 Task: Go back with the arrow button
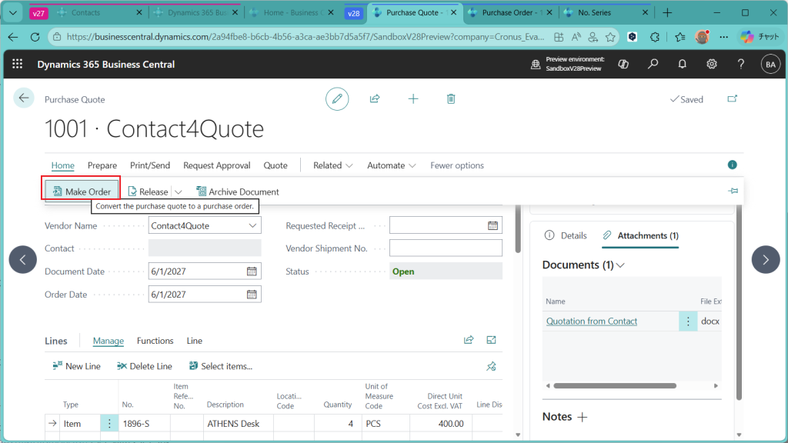click(24, 98)
